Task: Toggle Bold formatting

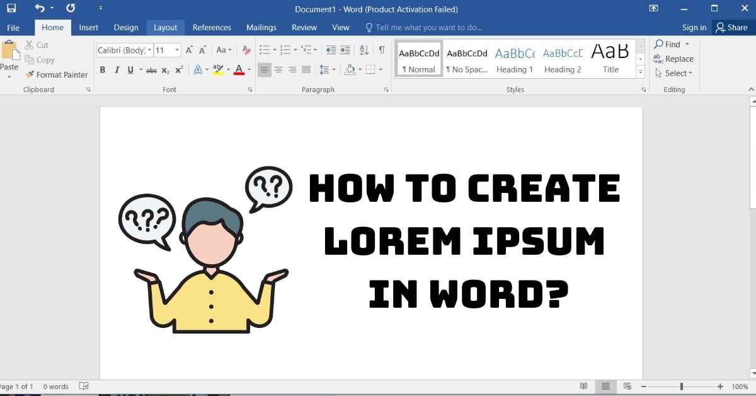Action: pyautogui.click(x=103, y=70)
